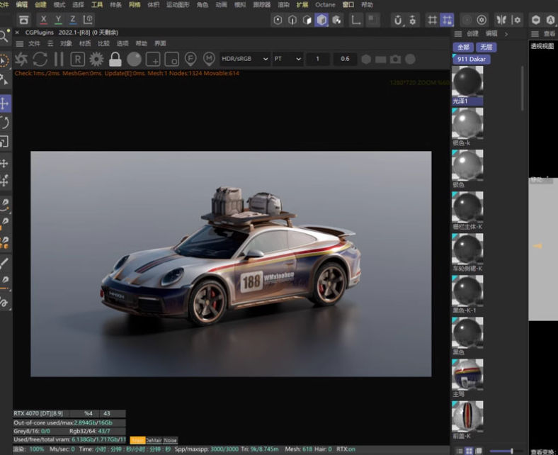Select the texture mode checkered cube icon
558x455 pixels.
[x=336, y=20]
